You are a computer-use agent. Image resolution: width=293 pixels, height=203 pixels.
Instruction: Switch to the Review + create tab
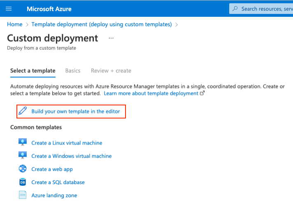click(111, 71)
